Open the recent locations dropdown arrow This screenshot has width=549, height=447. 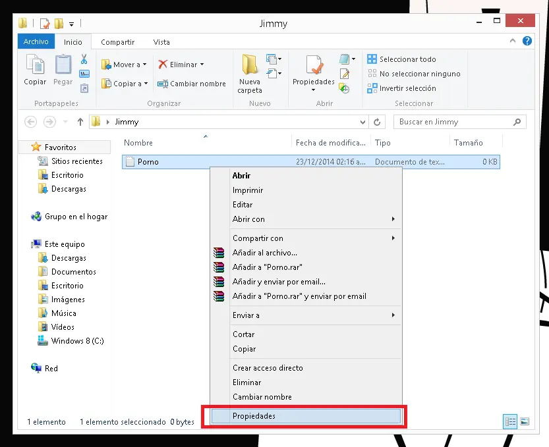click(65, 122)
